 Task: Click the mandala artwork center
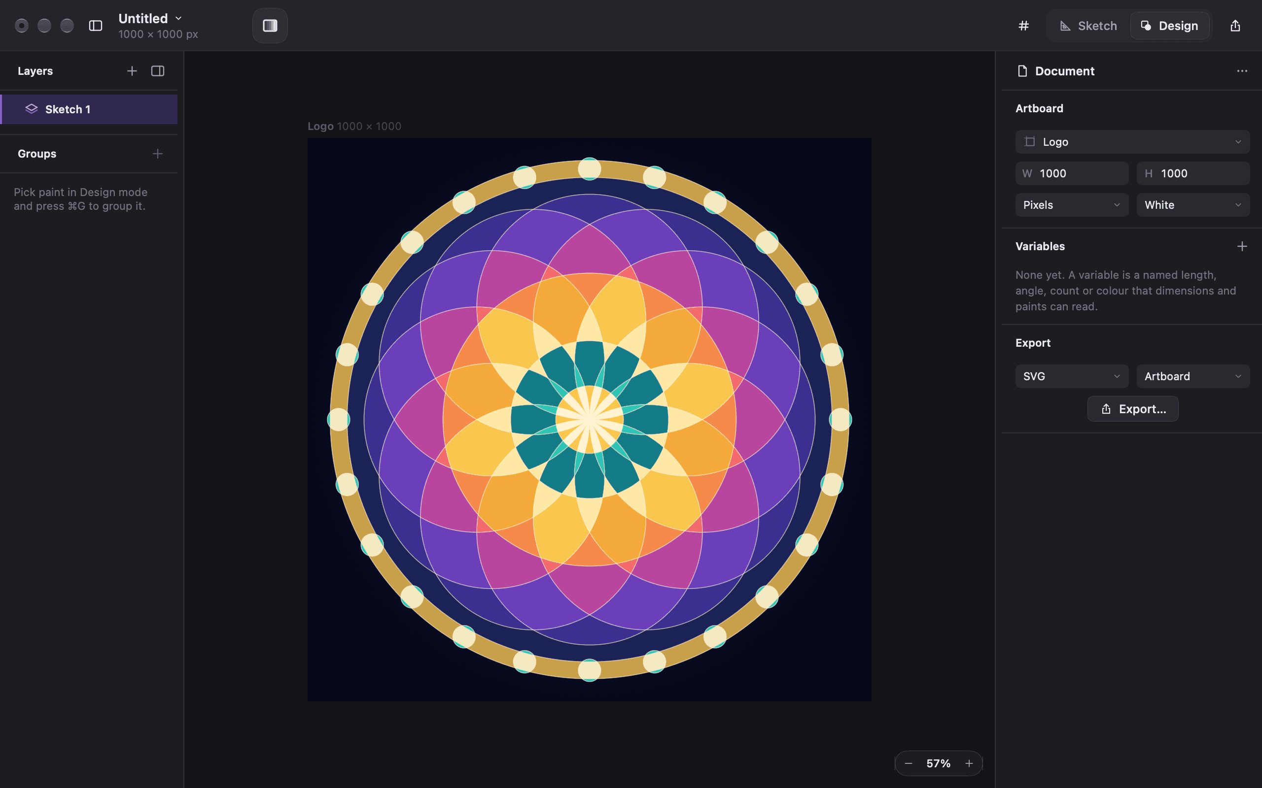coord(589,419)
